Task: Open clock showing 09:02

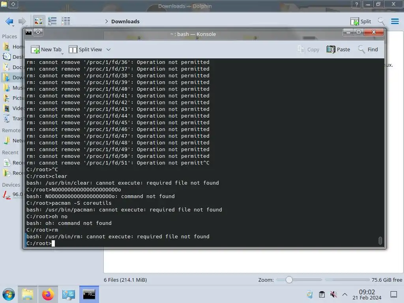Action: [x=367, y=294]
